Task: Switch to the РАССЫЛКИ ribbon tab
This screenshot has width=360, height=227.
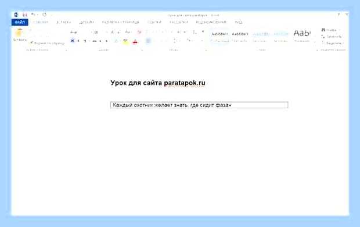Action: [179, 22]
